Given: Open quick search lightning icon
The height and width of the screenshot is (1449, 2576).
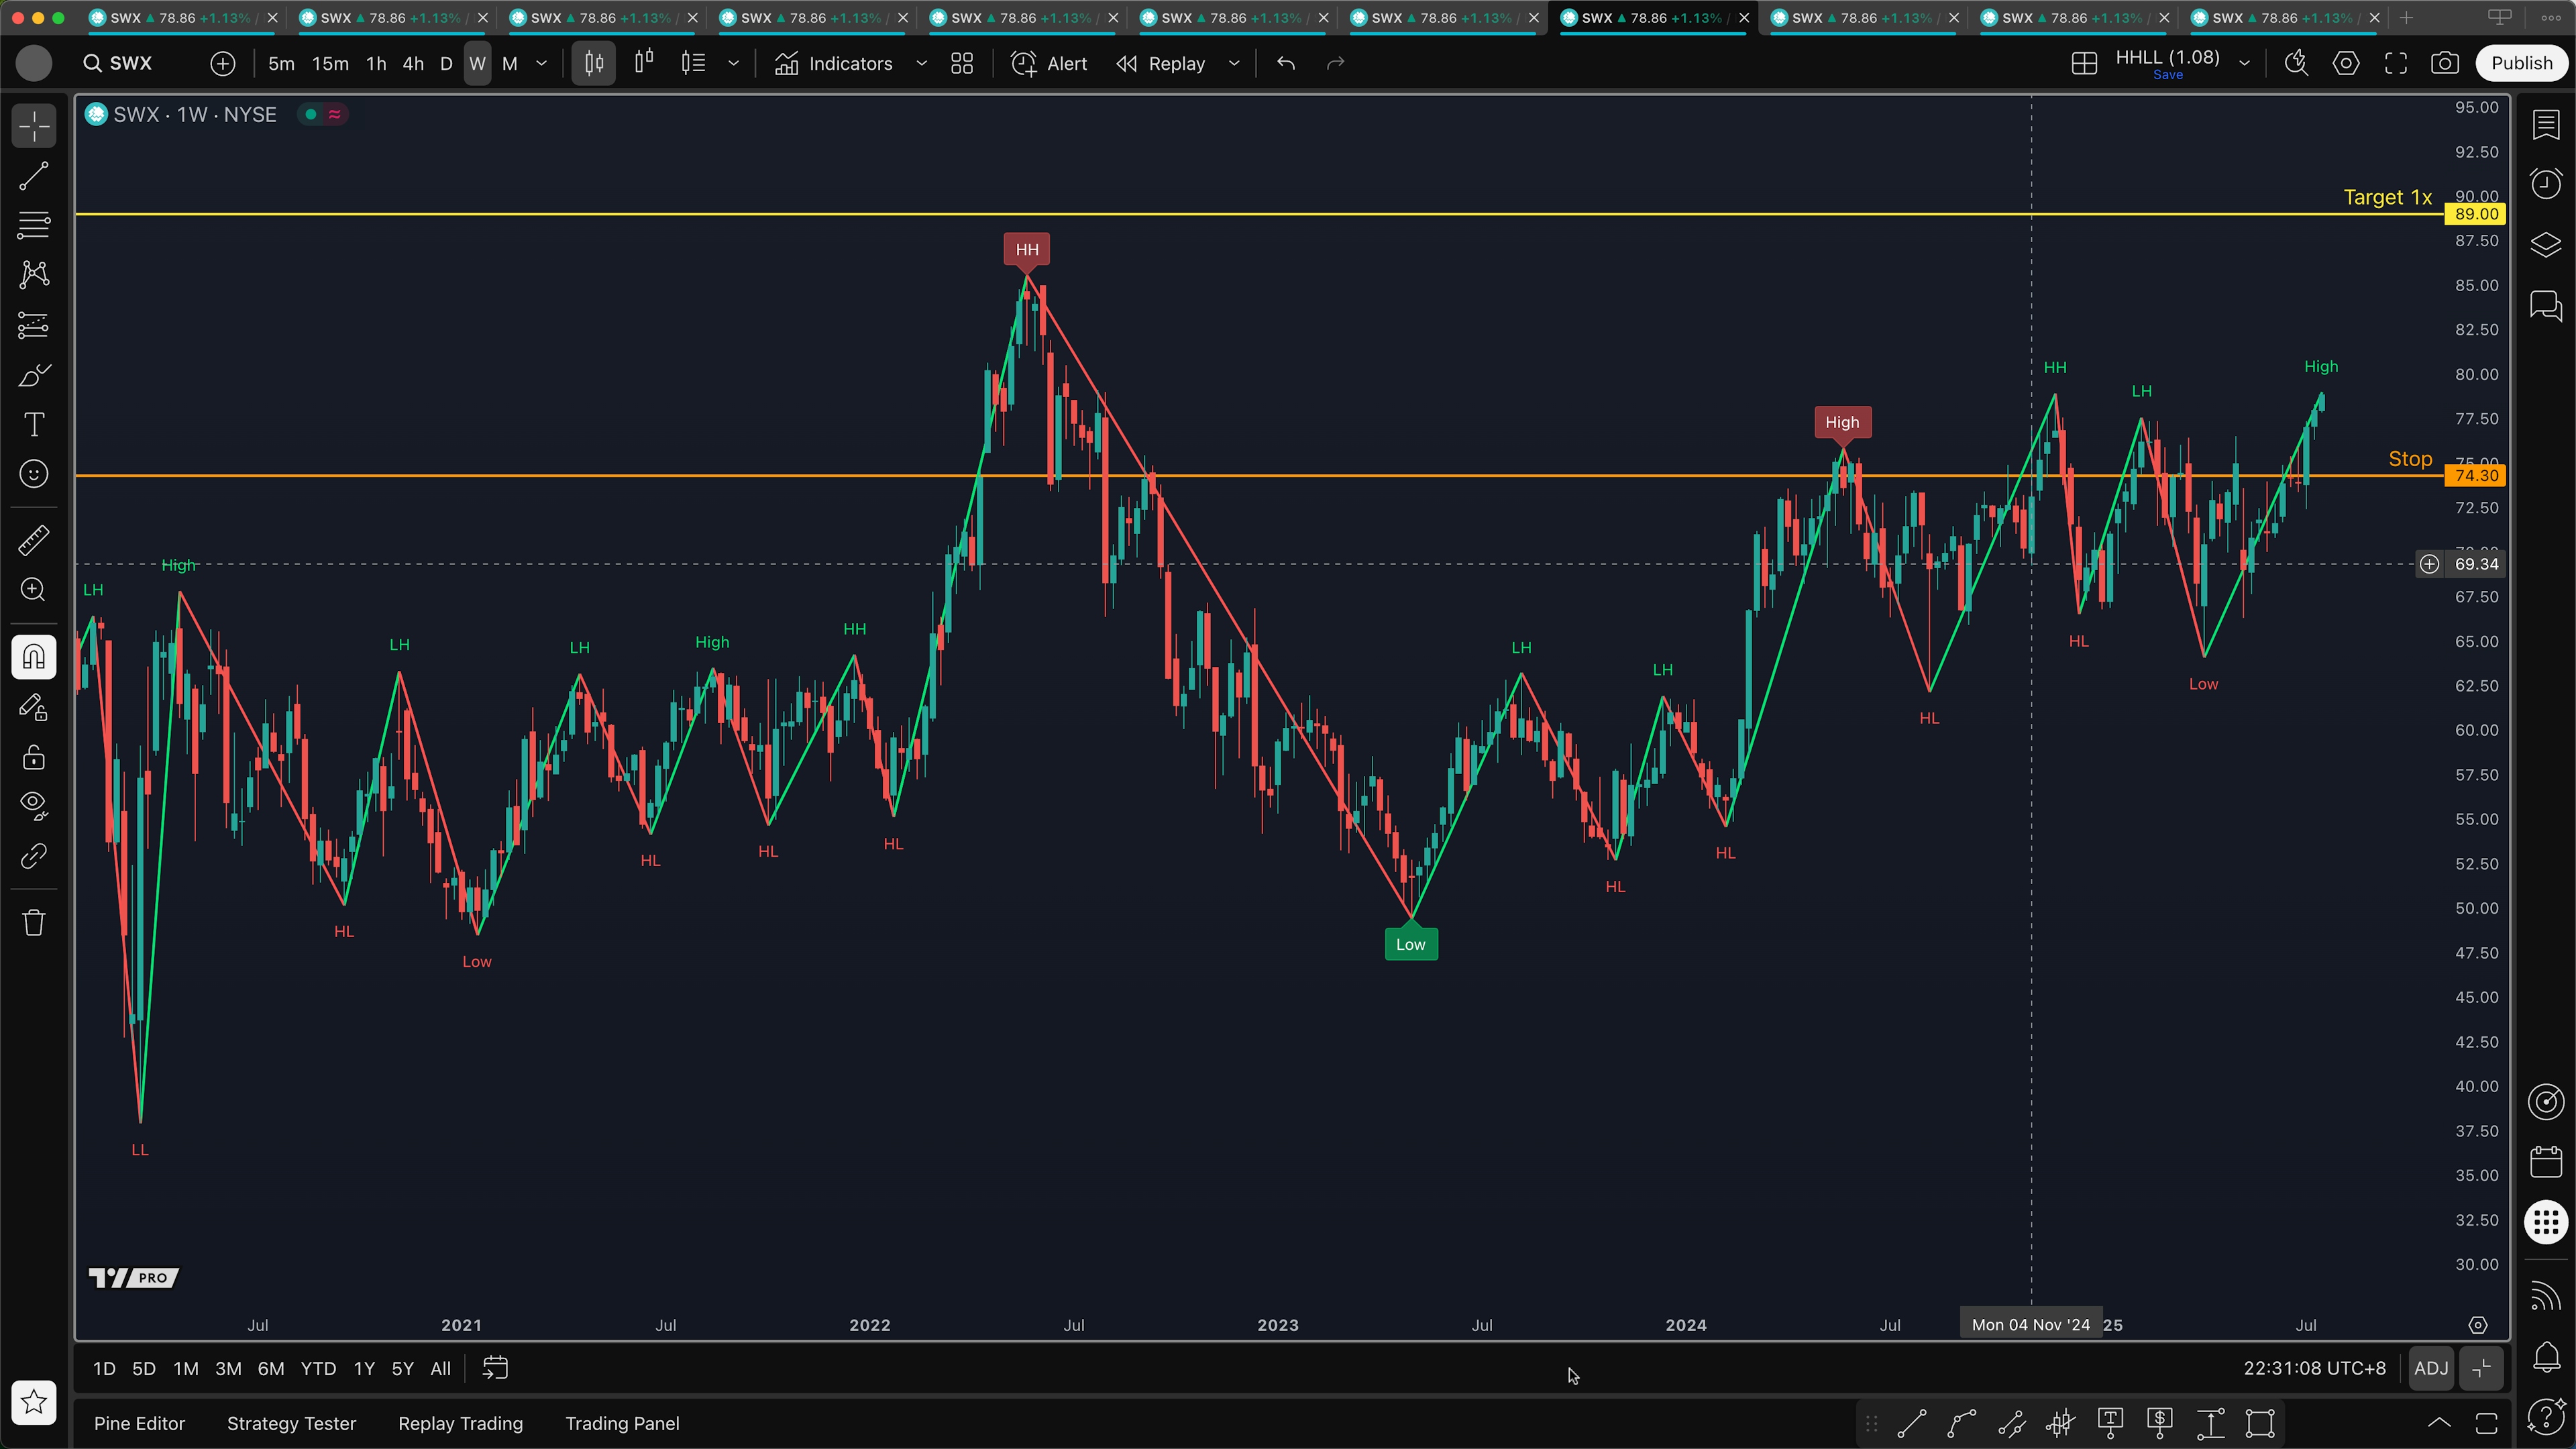Looking at the screenshot, I should click(x=2296, y=64).
